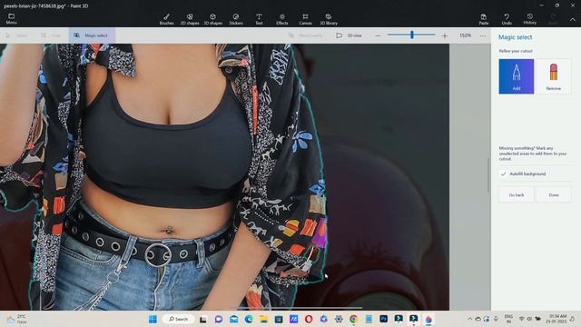Open the 3D shapes tab

[212, 19]
